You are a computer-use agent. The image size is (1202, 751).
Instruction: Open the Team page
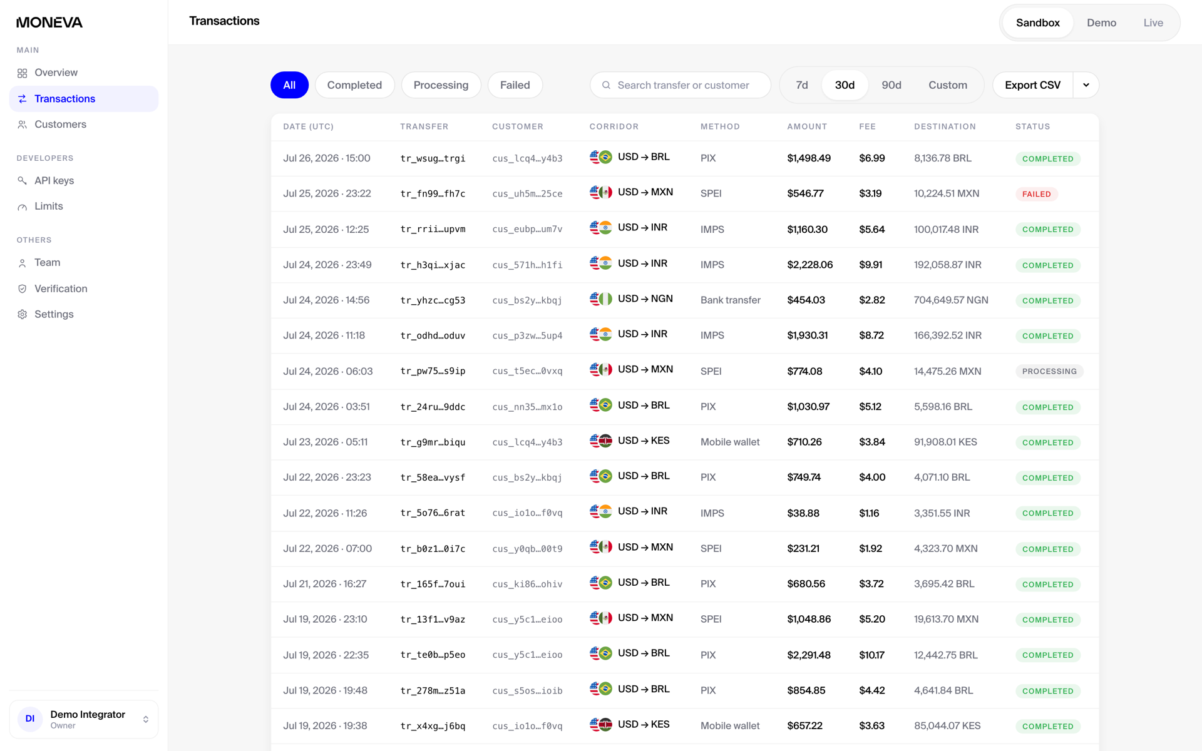[x=84, y=263]
